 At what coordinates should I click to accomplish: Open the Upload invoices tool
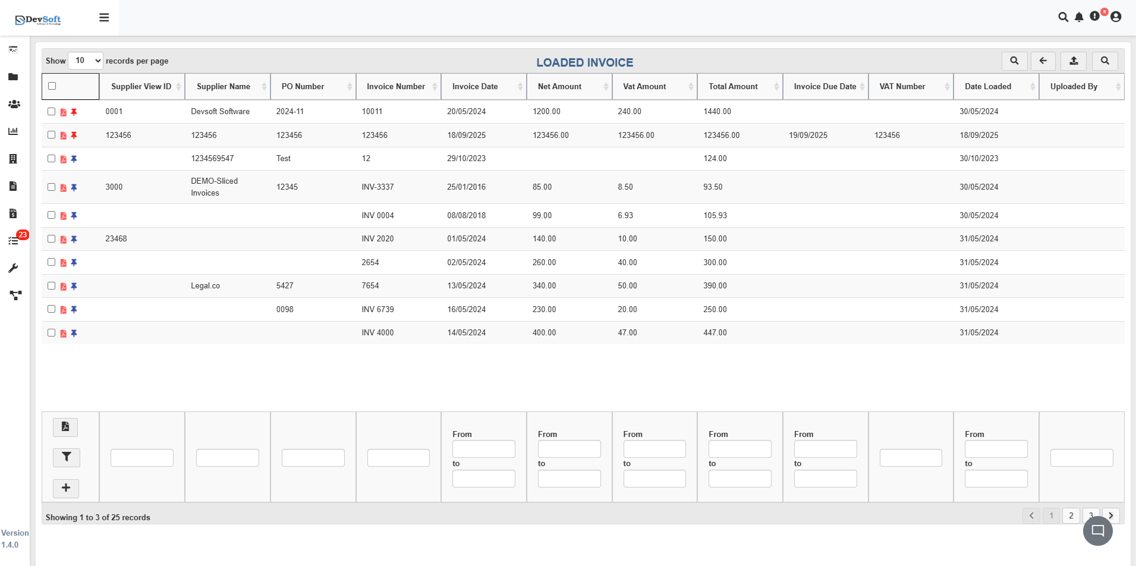click(1073, 61)
